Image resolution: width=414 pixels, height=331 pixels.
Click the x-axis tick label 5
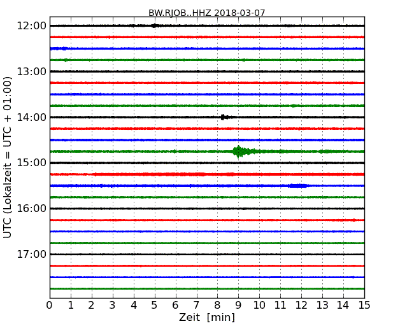(x=155, y=305)
